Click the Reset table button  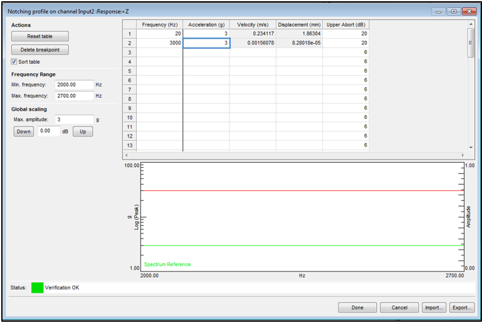click(x=40, y=37)
